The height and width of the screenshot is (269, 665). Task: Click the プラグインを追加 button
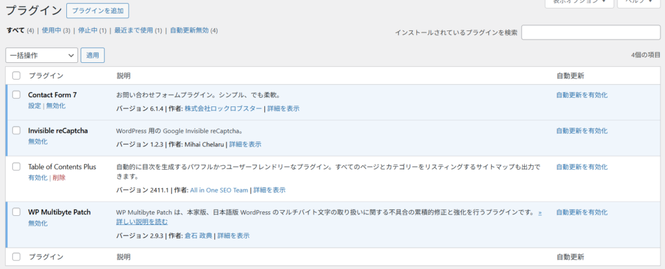coord(97,10)
